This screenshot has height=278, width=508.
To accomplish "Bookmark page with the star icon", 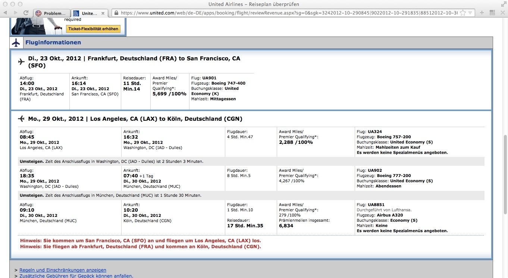I will (463, 13).
